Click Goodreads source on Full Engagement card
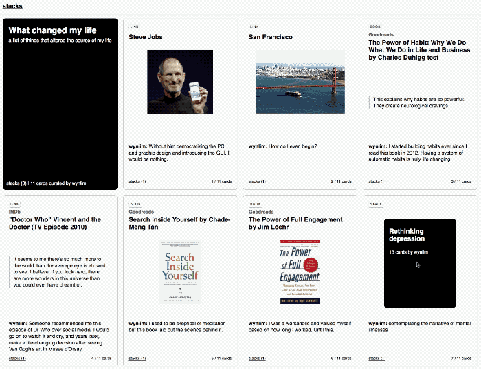Viewport: 481px width, 369px height. tap(261, 212)
